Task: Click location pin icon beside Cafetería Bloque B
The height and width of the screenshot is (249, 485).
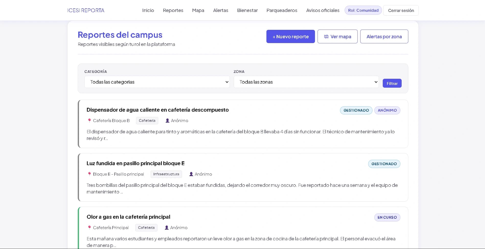Action: pos(89,121)
